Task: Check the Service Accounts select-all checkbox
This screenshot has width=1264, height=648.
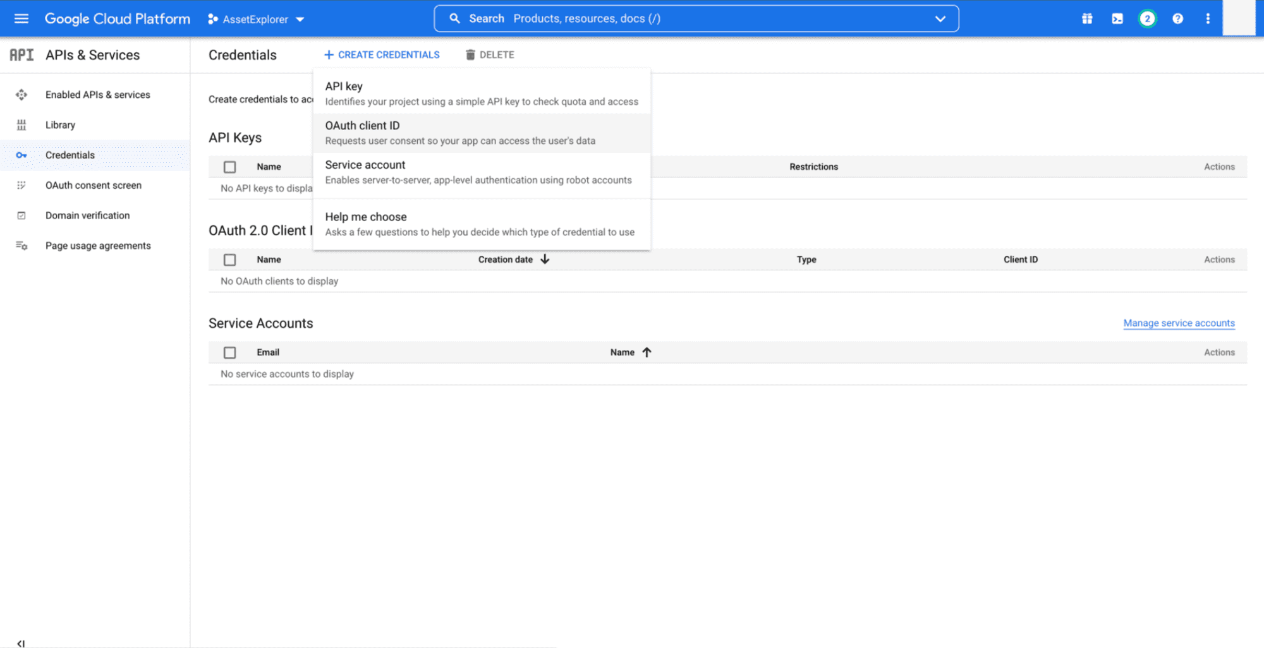Action: coord(229,352)
